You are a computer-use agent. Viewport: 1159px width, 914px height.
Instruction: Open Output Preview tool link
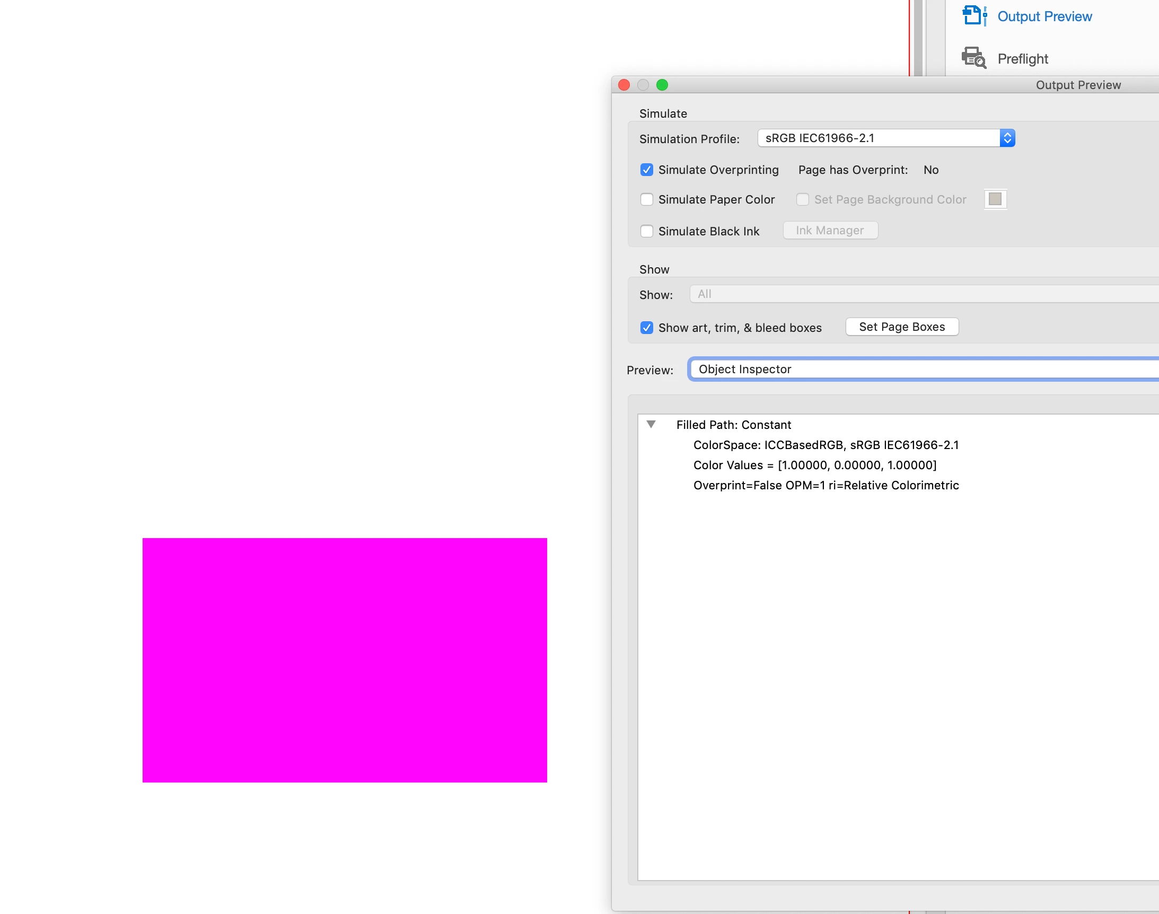click(x=1044, y=16)
